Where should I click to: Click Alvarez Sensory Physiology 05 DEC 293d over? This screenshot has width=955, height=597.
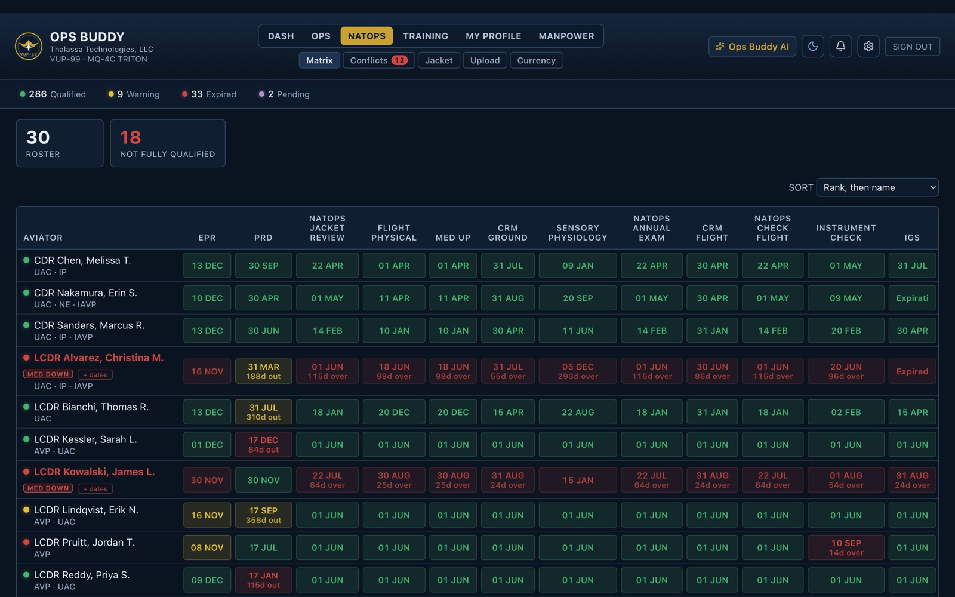(x=578, y=371)
